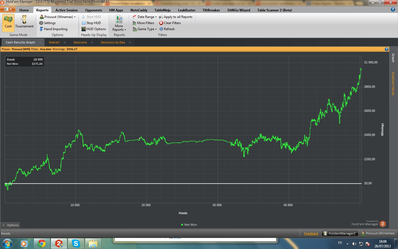Open Prouuut (Winamax) player dropdown
This screenshot has height=249, width=398.
[57, 17]
